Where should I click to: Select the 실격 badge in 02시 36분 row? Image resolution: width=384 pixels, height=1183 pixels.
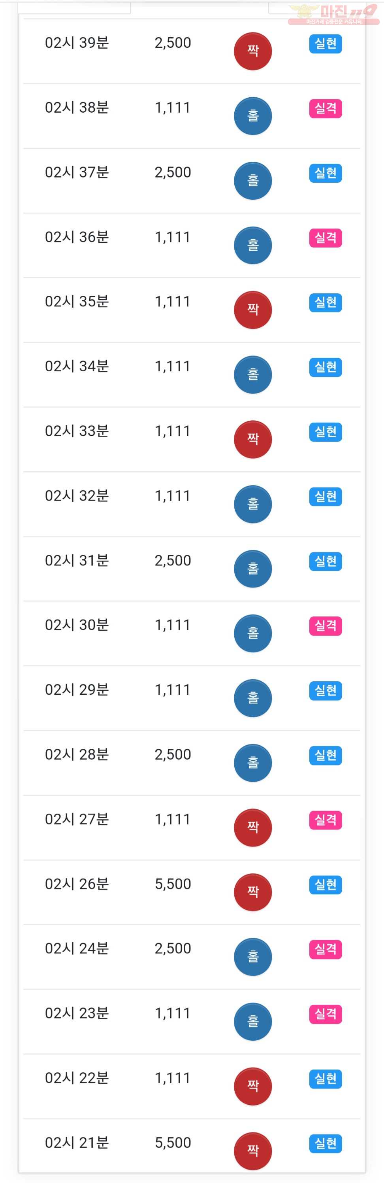pyautogui.click(x=325, y=238)
